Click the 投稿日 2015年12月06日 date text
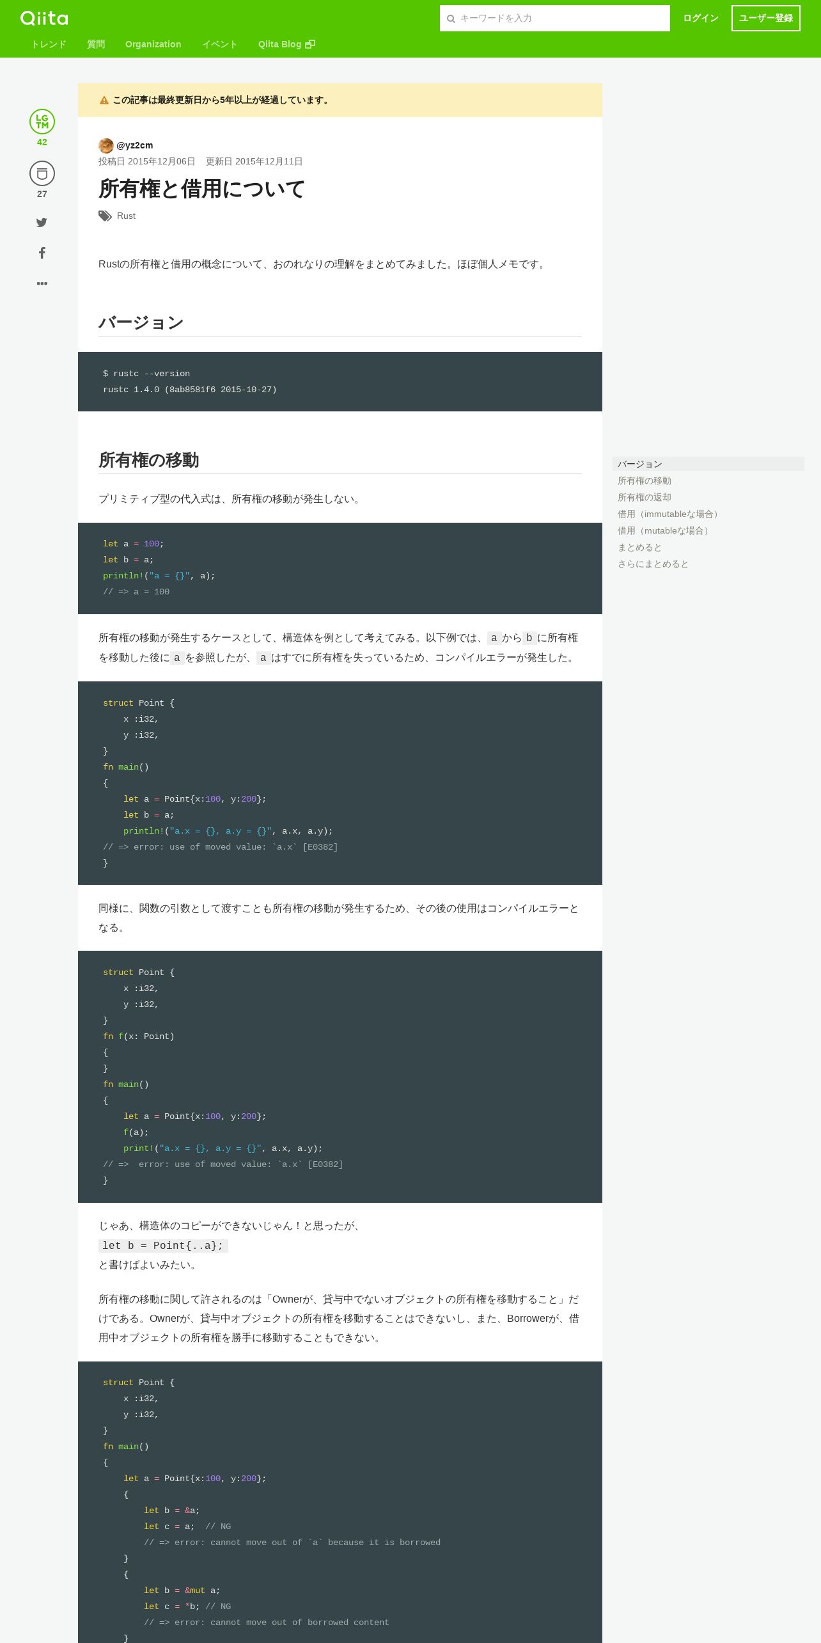 [147, 161]
